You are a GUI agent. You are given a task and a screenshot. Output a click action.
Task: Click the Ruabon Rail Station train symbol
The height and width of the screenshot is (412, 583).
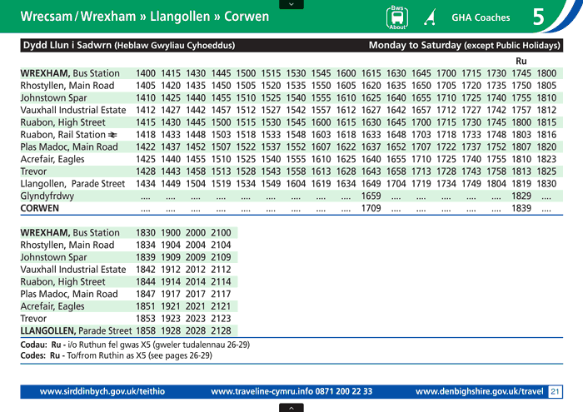[x=112, y=135]
